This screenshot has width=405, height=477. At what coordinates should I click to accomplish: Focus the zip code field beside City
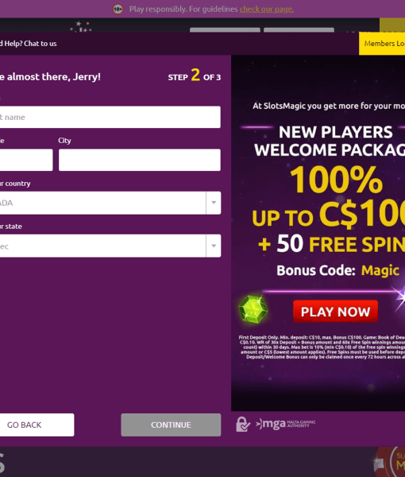(26, 160)
